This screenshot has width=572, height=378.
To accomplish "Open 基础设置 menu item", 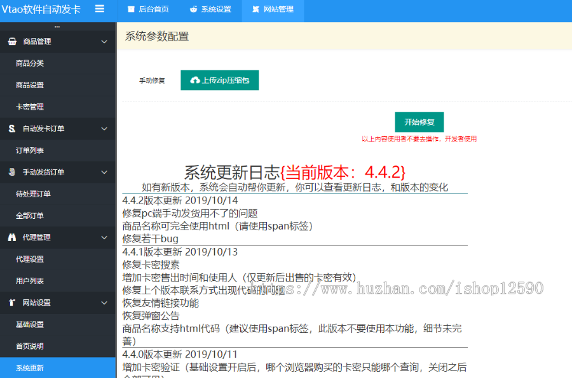I will coord(58,325).
